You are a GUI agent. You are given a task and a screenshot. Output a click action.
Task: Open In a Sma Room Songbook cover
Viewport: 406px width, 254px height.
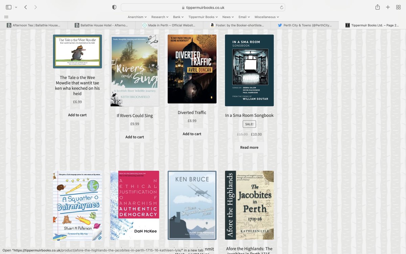(249, 70)
